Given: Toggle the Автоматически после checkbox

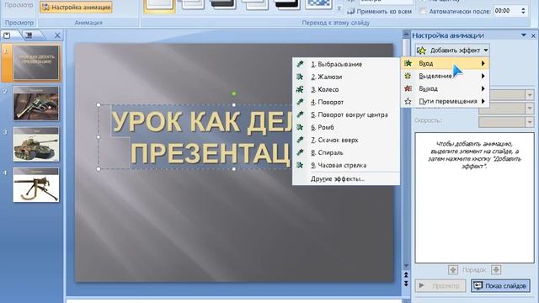Looking at the screenshot, I should click(423, 11).
